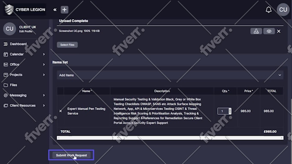
Task: Download the uploaded Screenshot (4).png file
Action: (x=256, y=31)
